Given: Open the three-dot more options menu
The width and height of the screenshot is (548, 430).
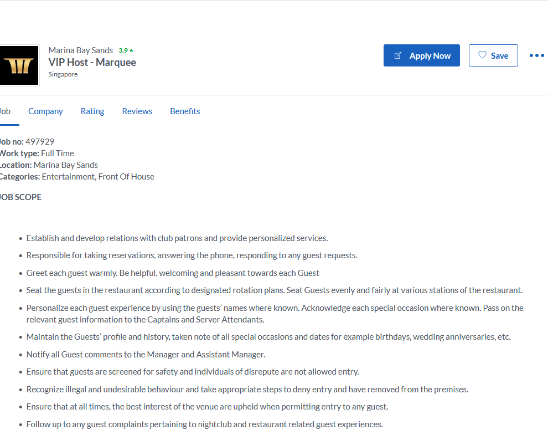Looking at the screenshot, I should [536, 55].
